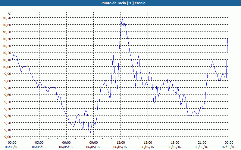
Task: Click the 10,60 y-axis label
Action: (x=7, y=25)
